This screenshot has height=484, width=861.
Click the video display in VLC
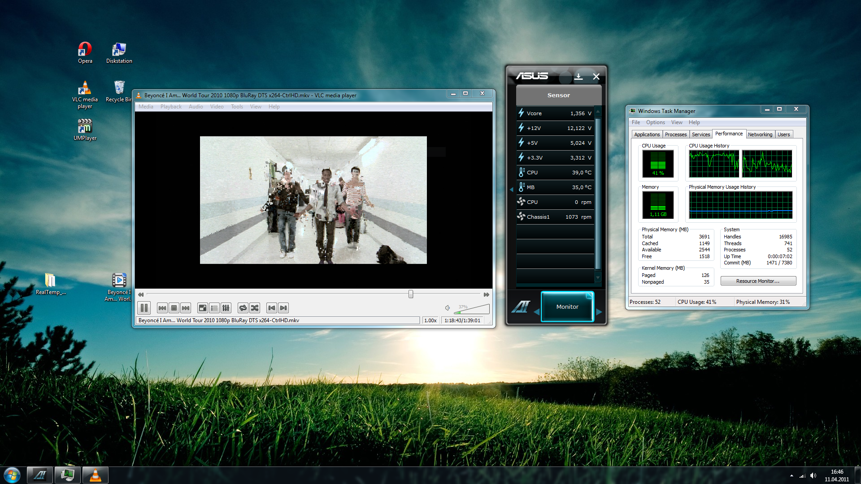click(x=313, y=200)
